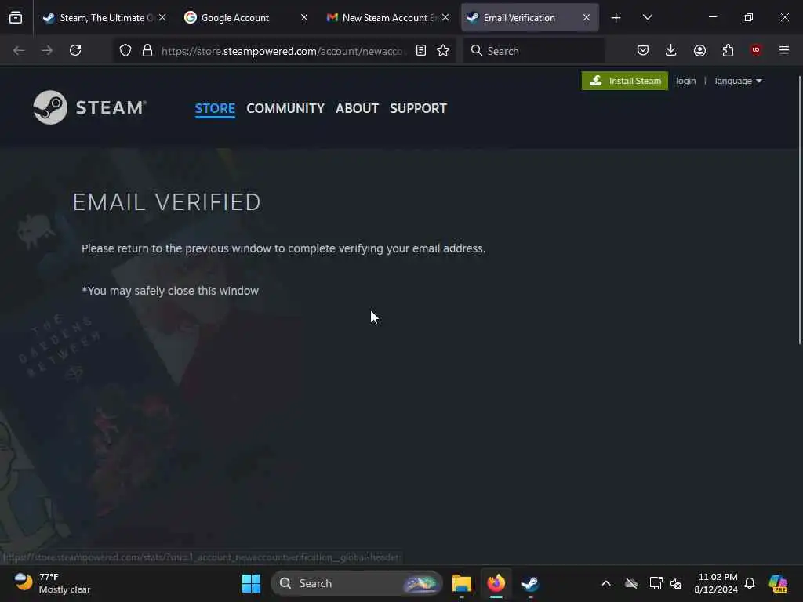Bookmark this page with the star
Screen dimensions: 803x602
click(x=444, y=50)
